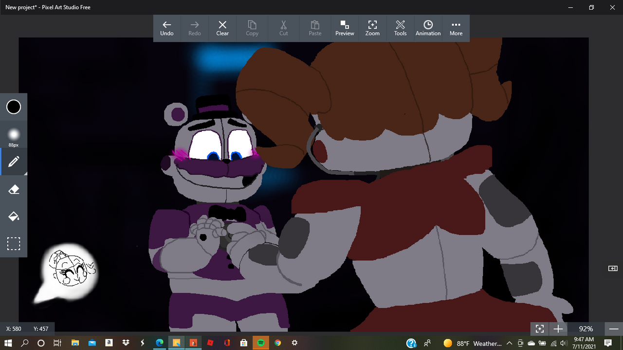This screenshot has height=350, width=623.
Task: Select the Paint bucket fill tool
Action: click(x=14, y=216)
